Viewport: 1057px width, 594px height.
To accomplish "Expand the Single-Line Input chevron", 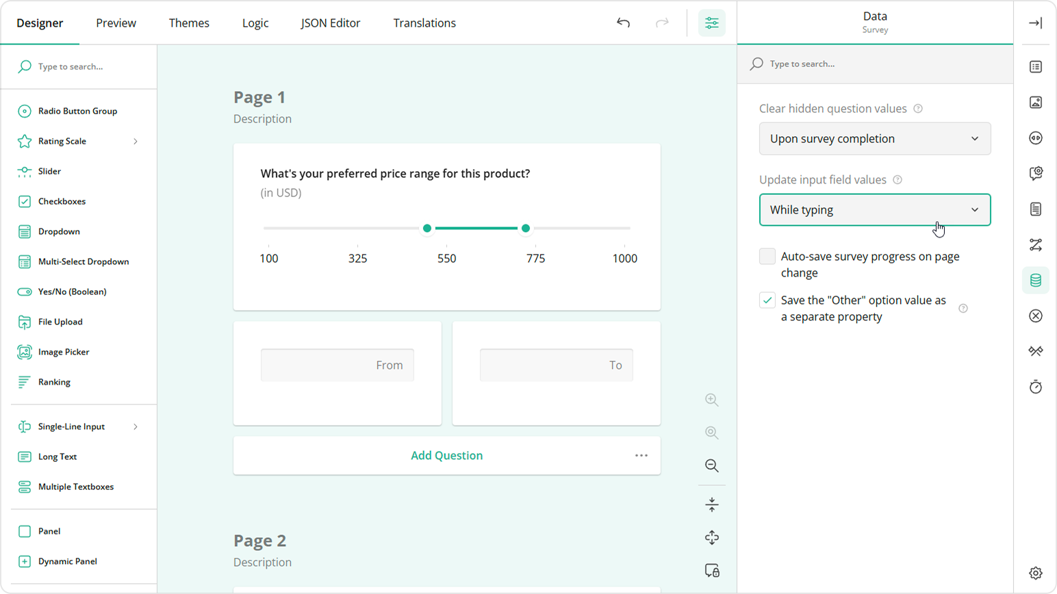I will 136,426.
